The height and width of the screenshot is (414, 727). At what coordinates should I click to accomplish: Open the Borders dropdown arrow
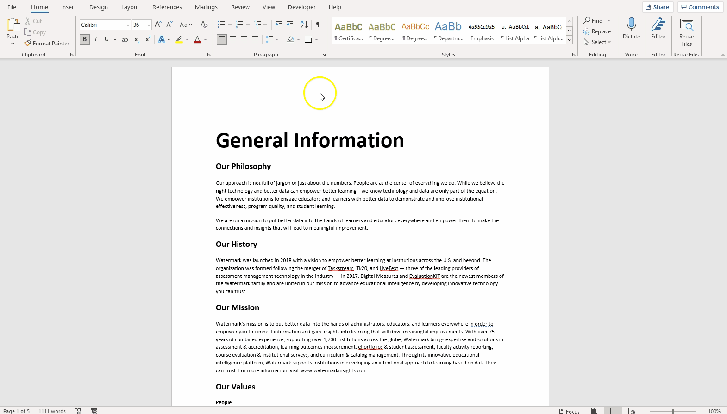point(316,40)
